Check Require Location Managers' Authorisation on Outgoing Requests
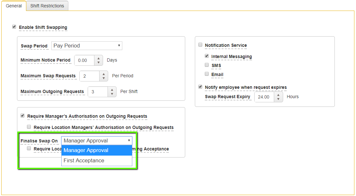The width and height of the screenshot is (356, 196). tap(29, 127)
